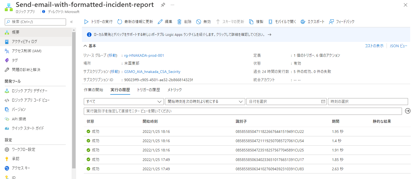
Task: Sort by the 開始時刻 column header
Action: [x=150, y=121]
